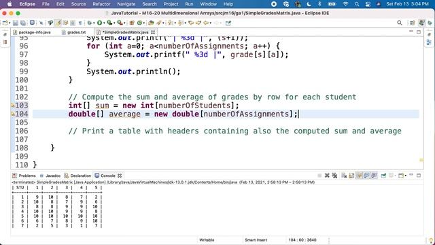Screen dimensions: 435x245
Task: Open the Problems view tab
Action: pos(24,176)
